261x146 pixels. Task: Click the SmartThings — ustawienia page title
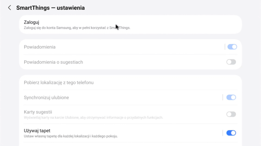50,8
